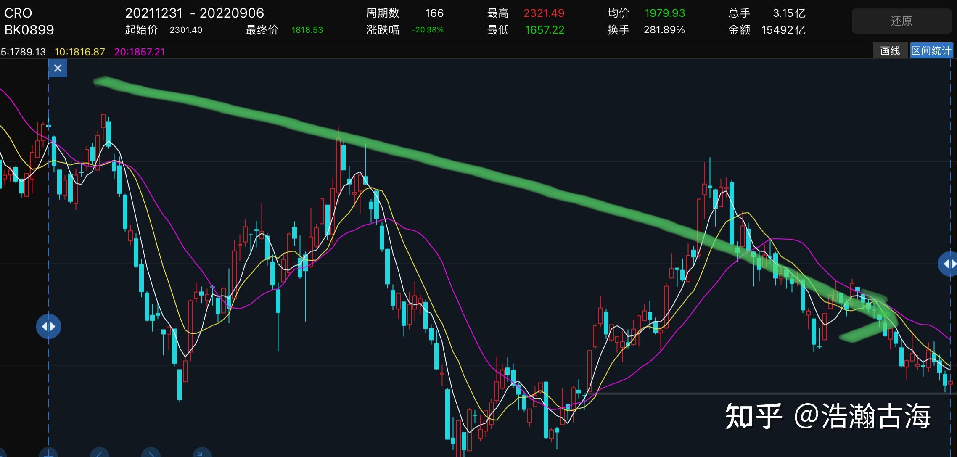Click the 还原 restore button
Screen dimensions: 957x457
click(901, 21)
